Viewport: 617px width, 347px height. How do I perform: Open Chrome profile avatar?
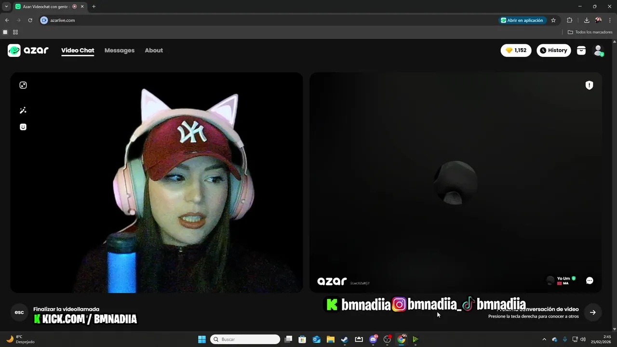tap(598, 20)
